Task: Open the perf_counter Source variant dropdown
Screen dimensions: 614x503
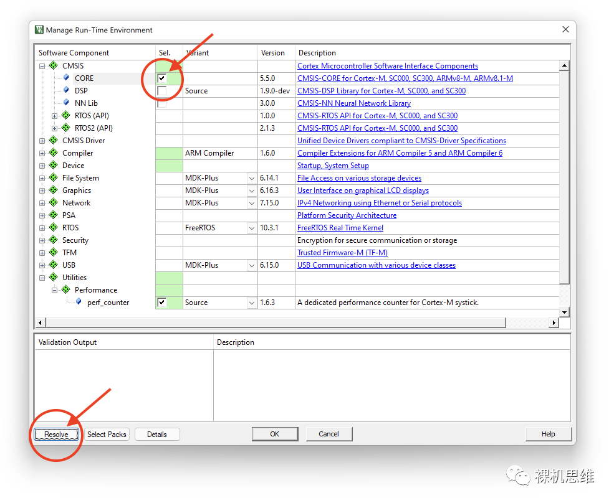Action: pos(252,303)
